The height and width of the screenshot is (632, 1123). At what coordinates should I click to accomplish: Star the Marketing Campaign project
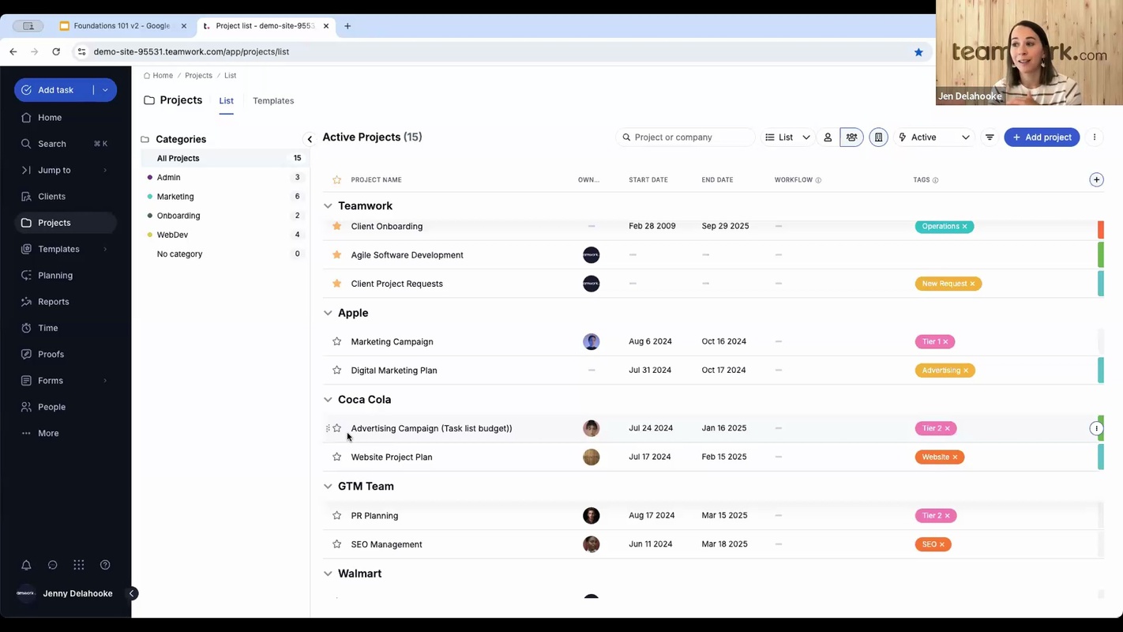[337, 341]
